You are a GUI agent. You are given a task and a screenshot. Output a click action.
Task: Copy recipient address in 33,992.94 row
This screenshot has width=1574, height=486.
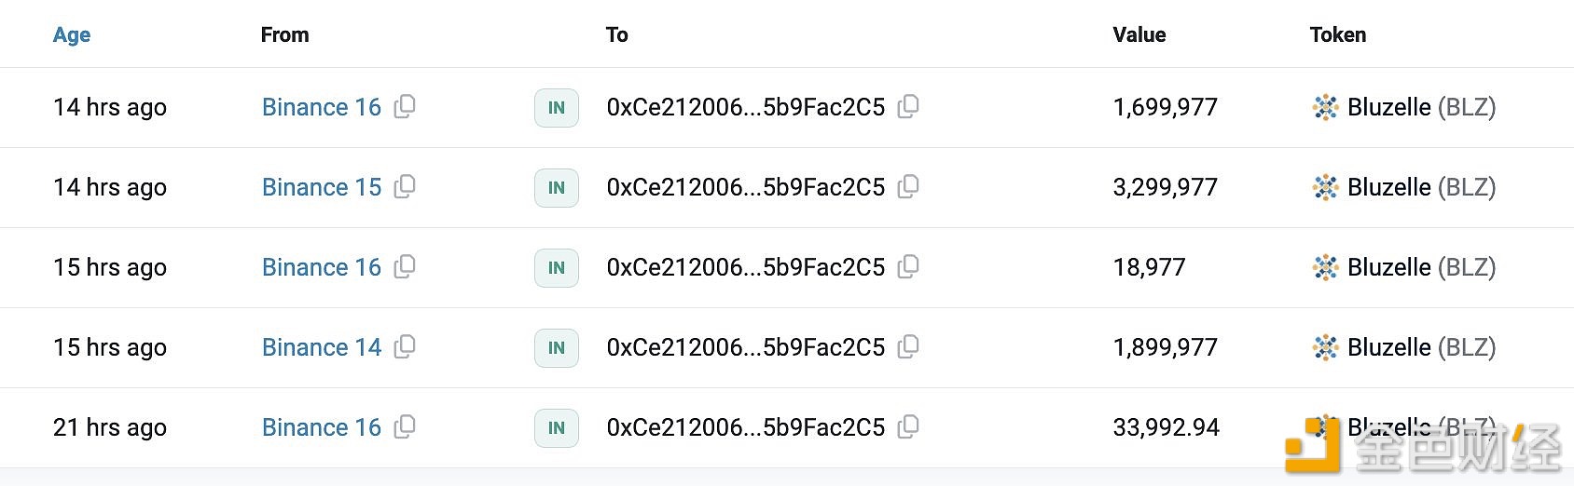[x=908, y=426]
